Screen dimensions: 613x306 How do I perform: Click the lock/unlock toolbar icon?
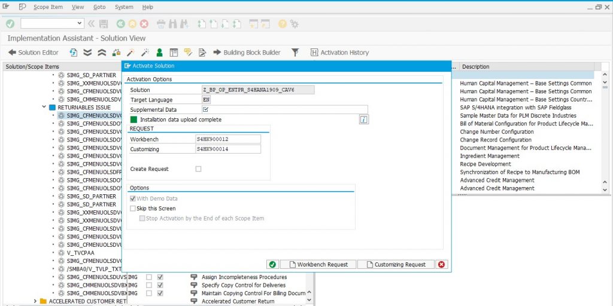[x=116, y=53]
